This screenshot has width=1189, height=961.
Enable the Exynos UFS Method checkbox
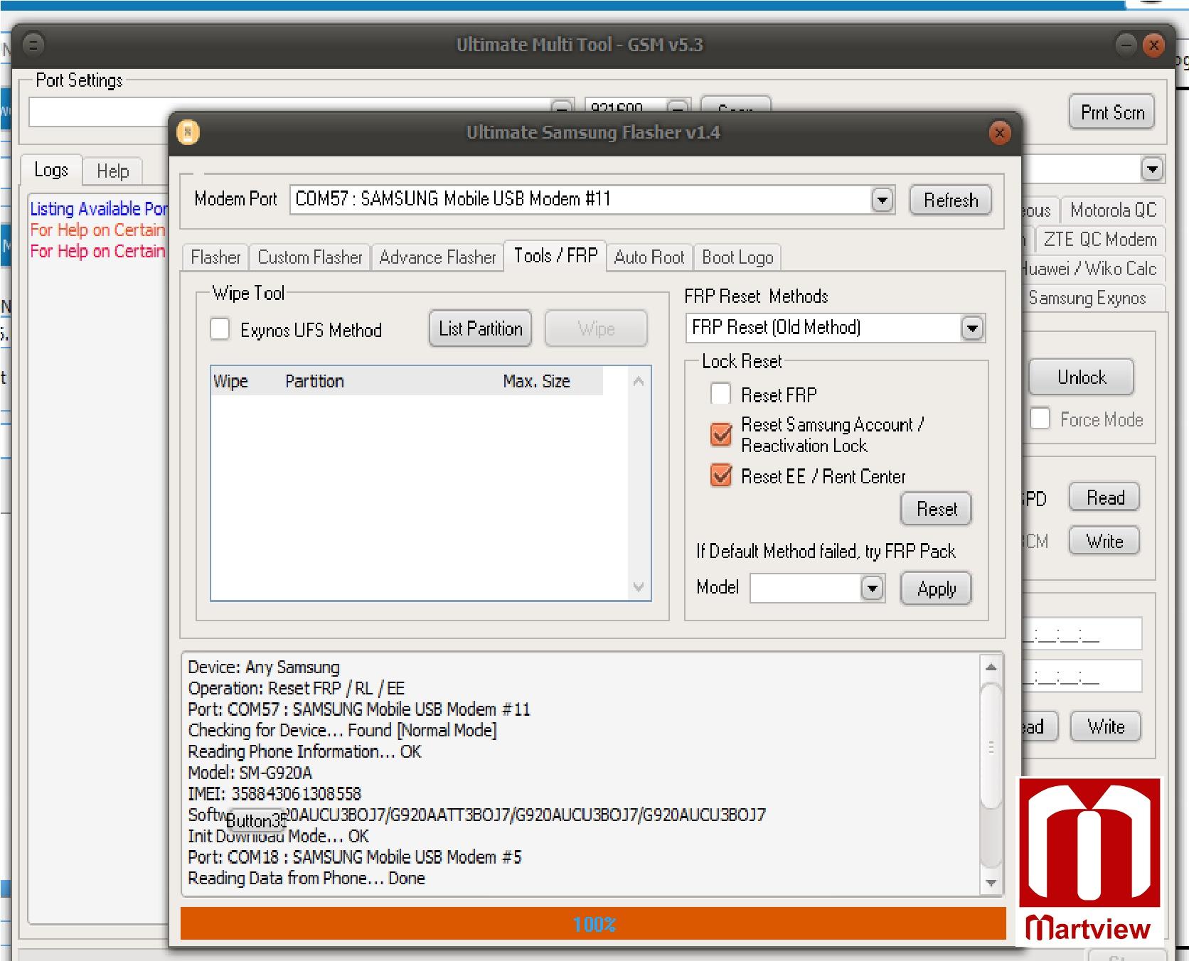[220, 329]
